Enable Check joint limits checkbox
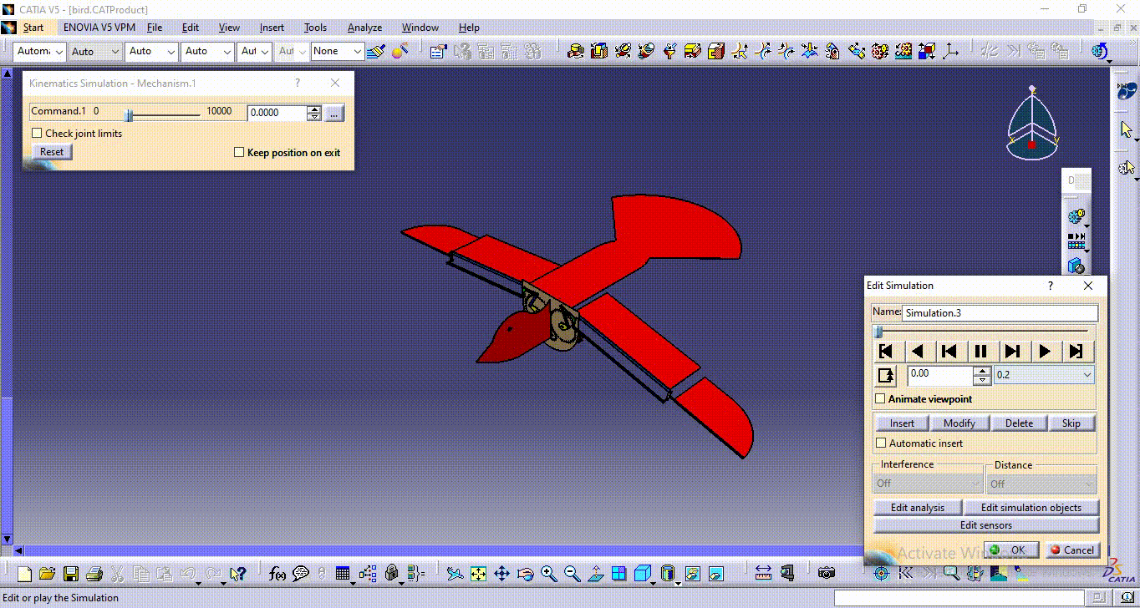The width and height of the screenshot is (1140, 608). point(37,133)
